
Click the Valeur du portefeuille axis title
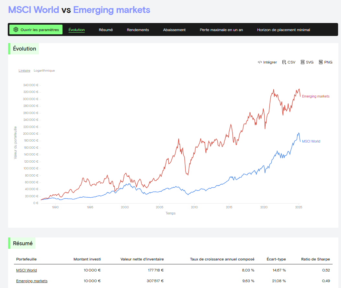click(15, 143)
